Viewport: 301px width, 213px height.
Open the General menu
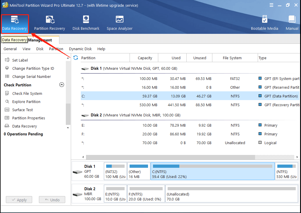click(10, 49)
